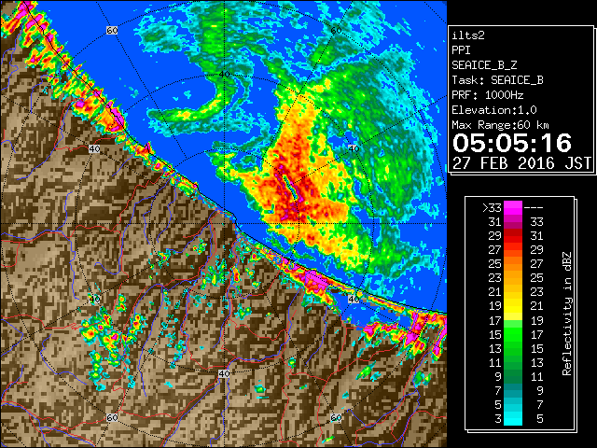Select the 'PPI' scan type text
The width and height of the screenshot is (597, 448).
click(x=461, y=50)
